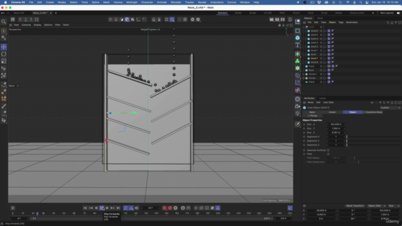Go to end of animation
The height and width of the screenshot is (226, 402).
coord(118,208)
